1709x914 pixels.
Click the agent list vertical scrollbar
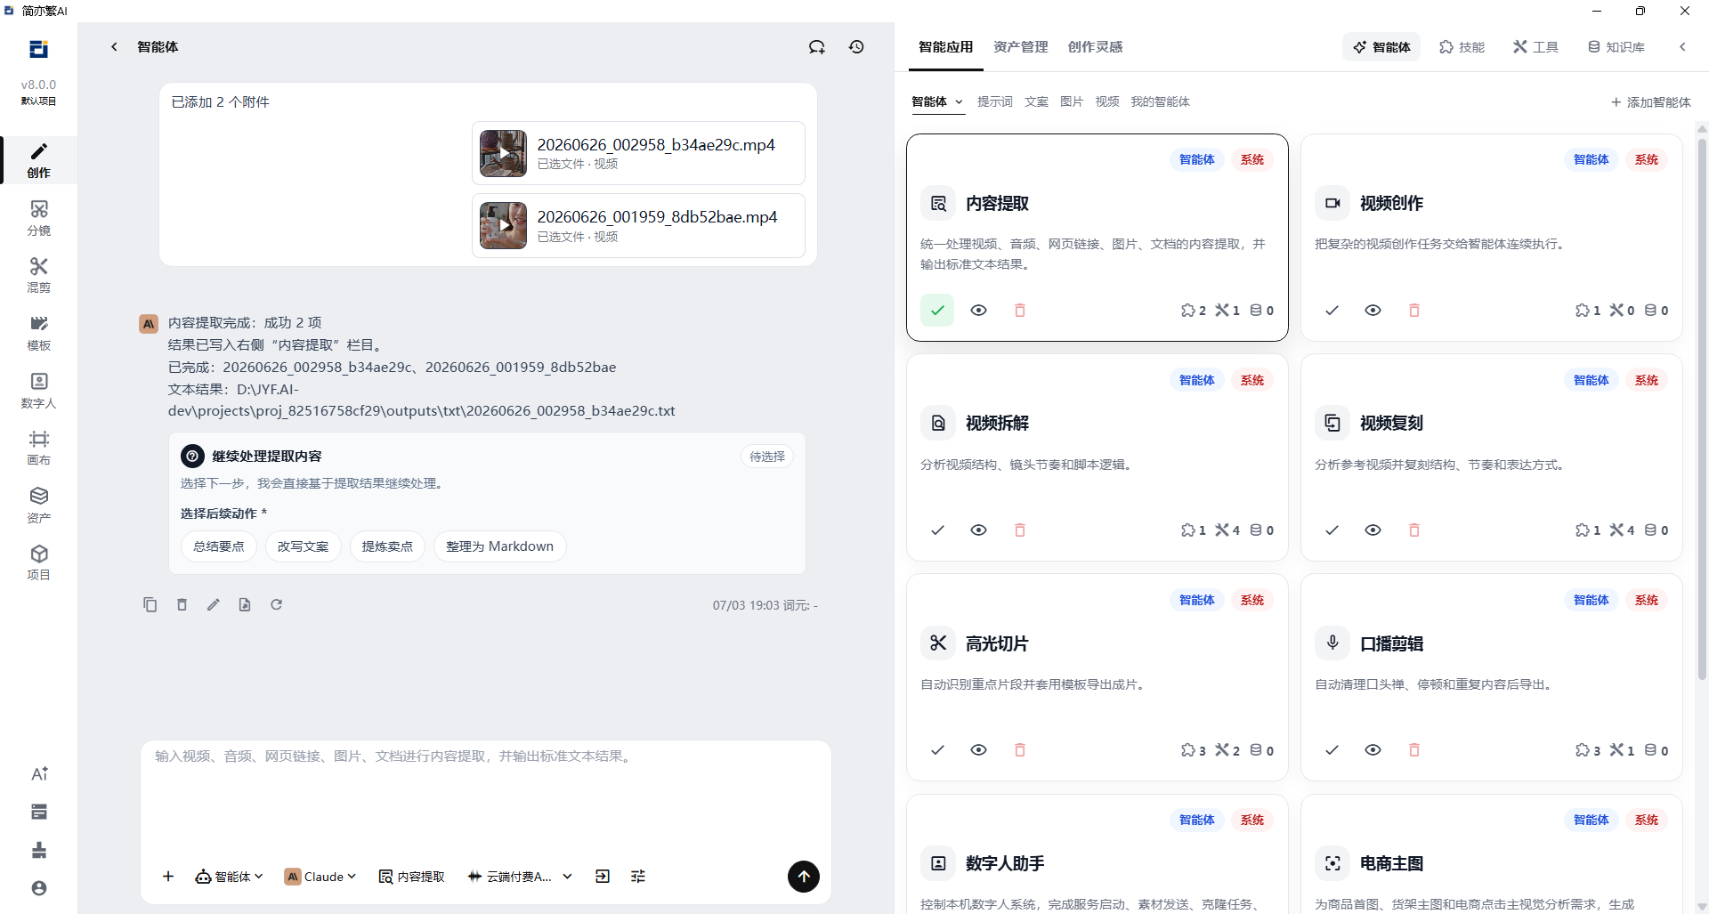pyautogui.click(x=1702, y=409)
